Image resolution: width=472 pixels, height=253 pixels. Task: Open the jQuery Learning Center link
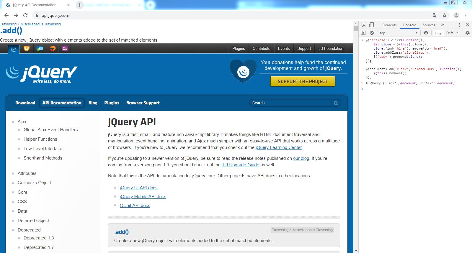coord(279,147)
